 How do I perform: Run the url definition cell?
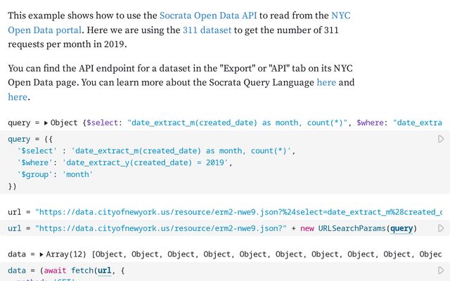point(441,228)
